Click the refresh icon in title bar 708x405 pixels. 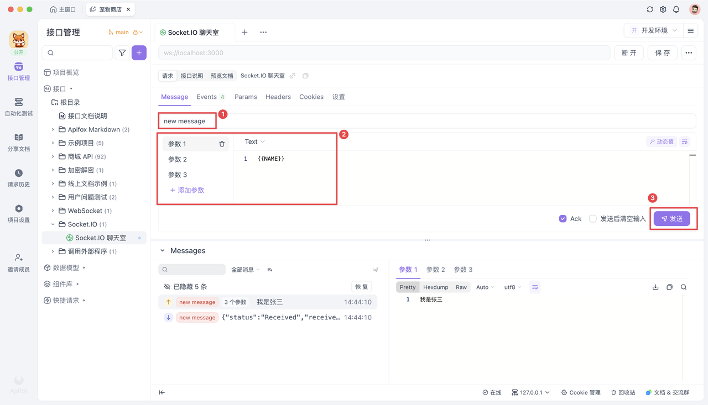[650, 9]
